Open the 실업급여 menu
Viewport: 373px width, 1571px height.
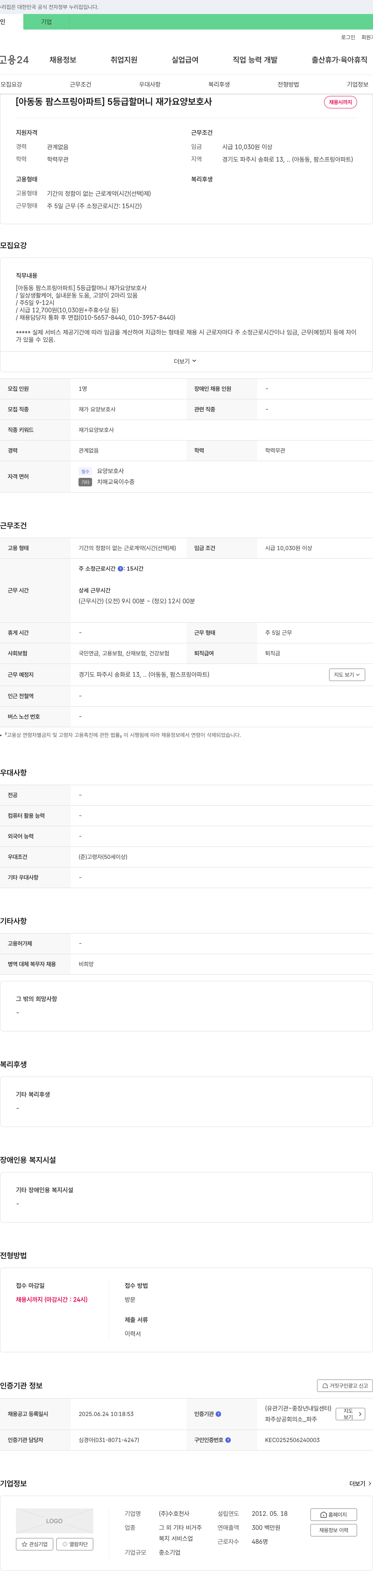(185, 60)
